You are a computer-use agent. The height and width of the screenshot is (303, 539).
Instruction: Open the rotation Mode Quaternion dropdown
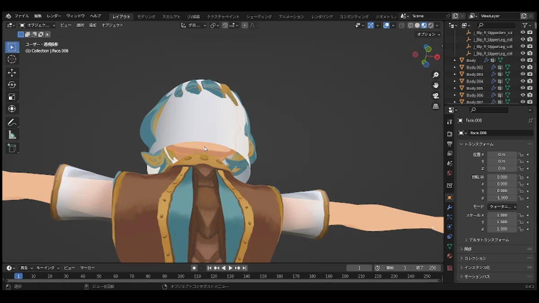[x=502, y=206]
